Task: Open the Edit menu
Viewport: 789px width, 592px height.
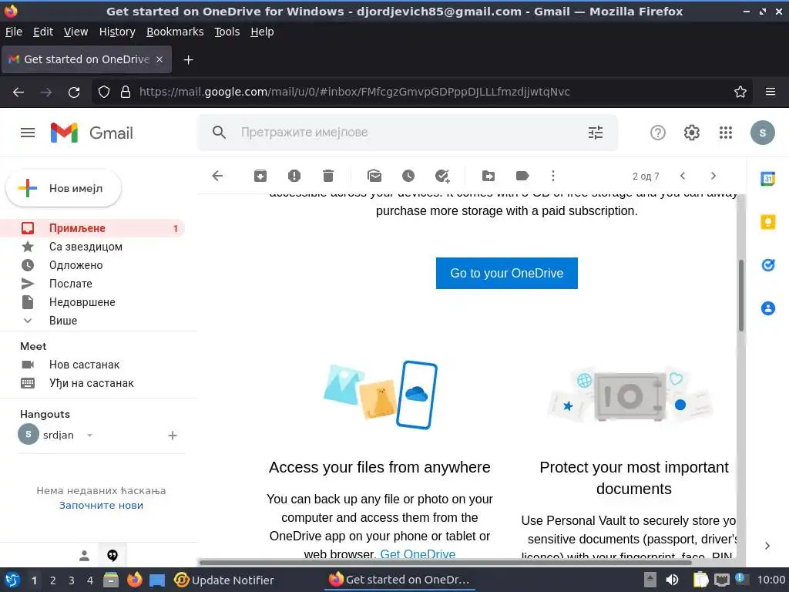Action: [43, 32]
